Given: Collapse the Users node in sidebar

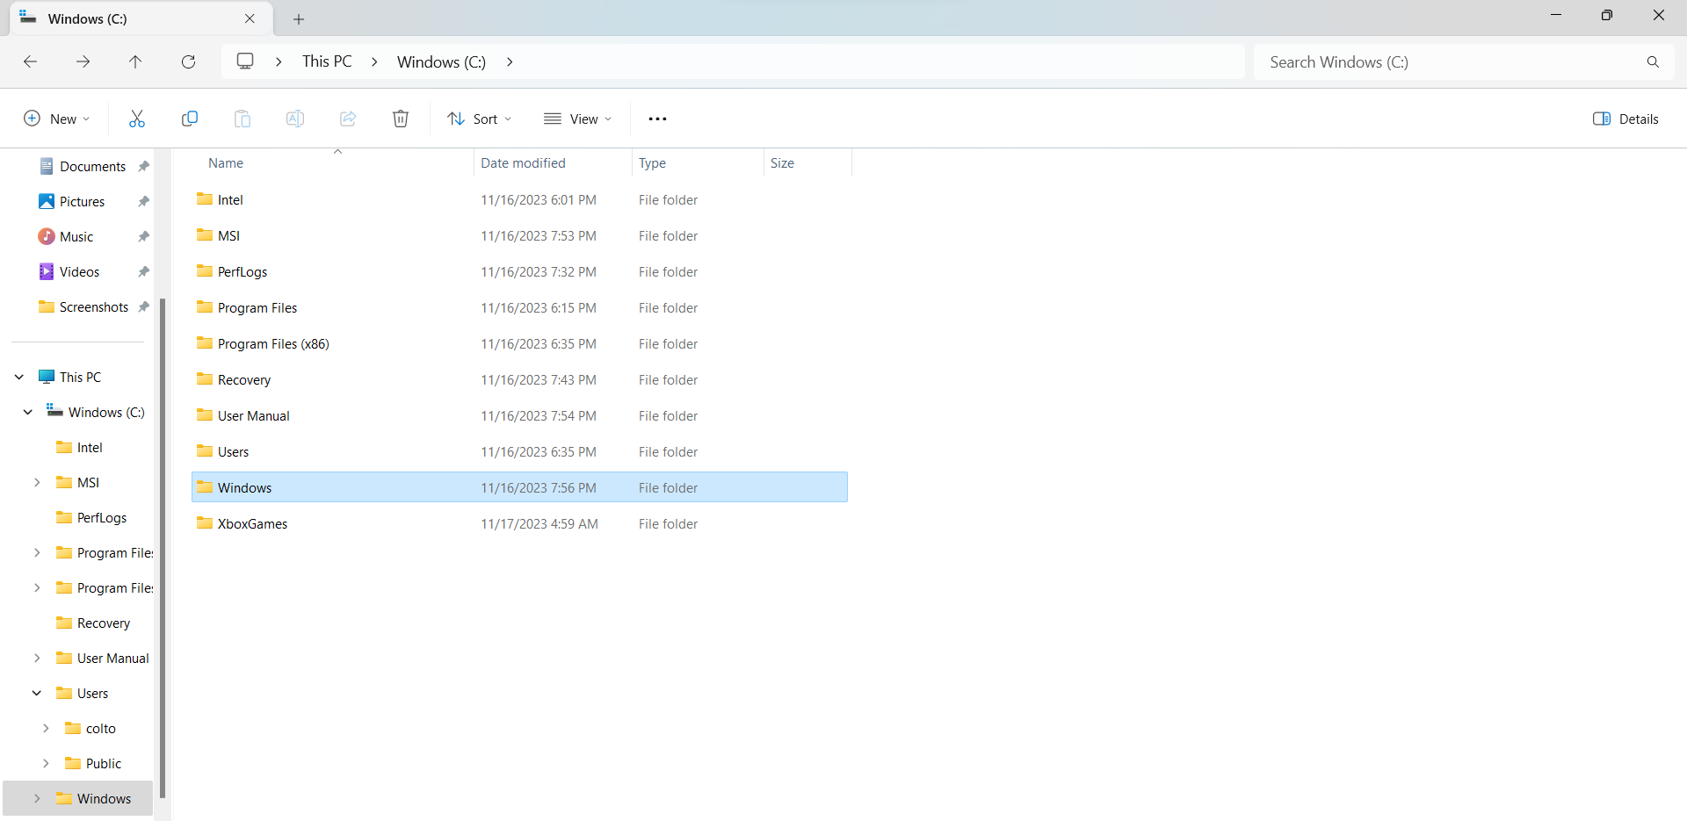Looking at the screenshot, I should (37, 693).
